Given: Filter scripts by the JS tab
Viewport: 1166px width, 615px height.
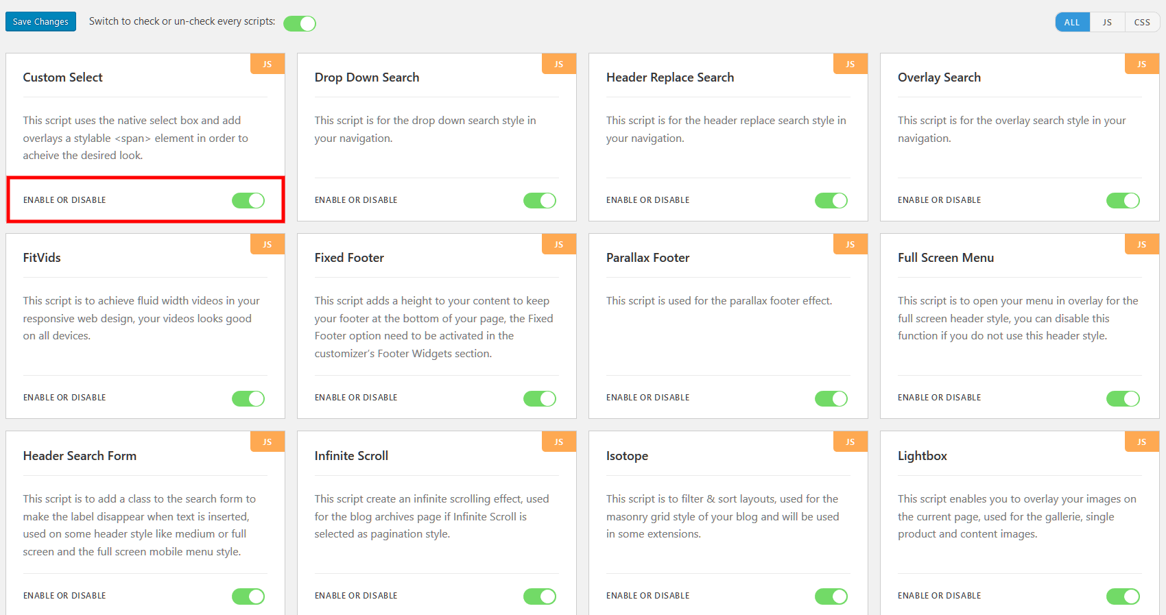Looking at the screenshot, I should [x=1107, y=22].
